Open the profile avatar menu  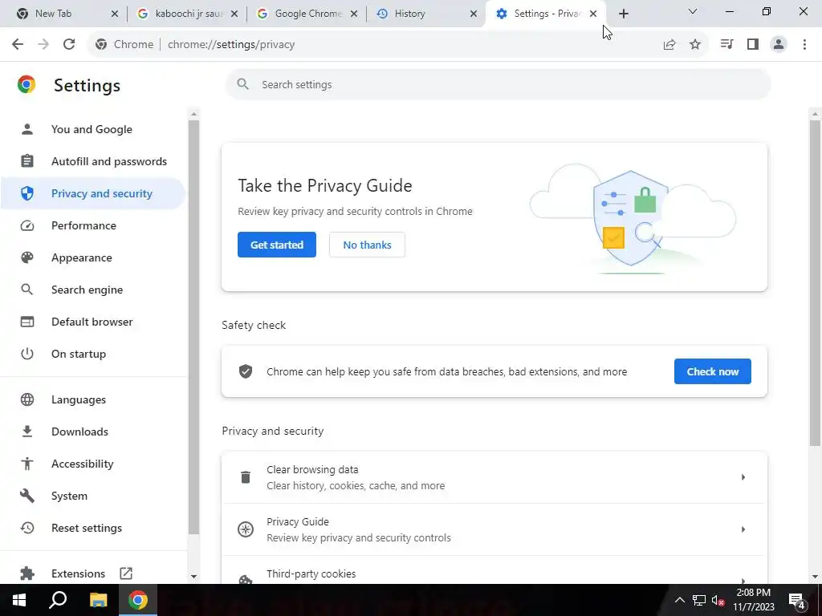(x=779, y=45)
